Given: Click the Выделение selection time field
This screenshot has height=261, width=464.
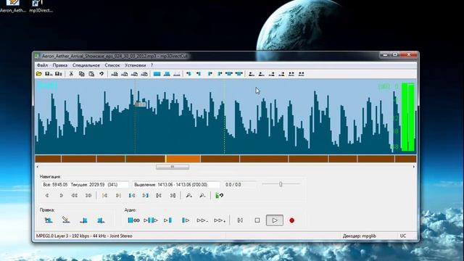Looking at the screenshot, I should pos(176,185).
